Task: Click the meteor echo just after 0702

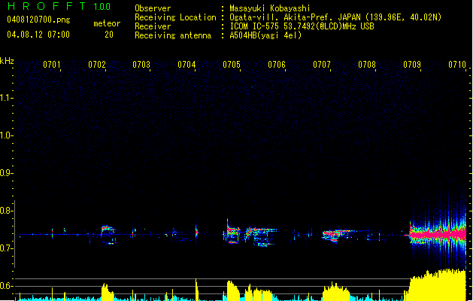Action: point(108,235)
